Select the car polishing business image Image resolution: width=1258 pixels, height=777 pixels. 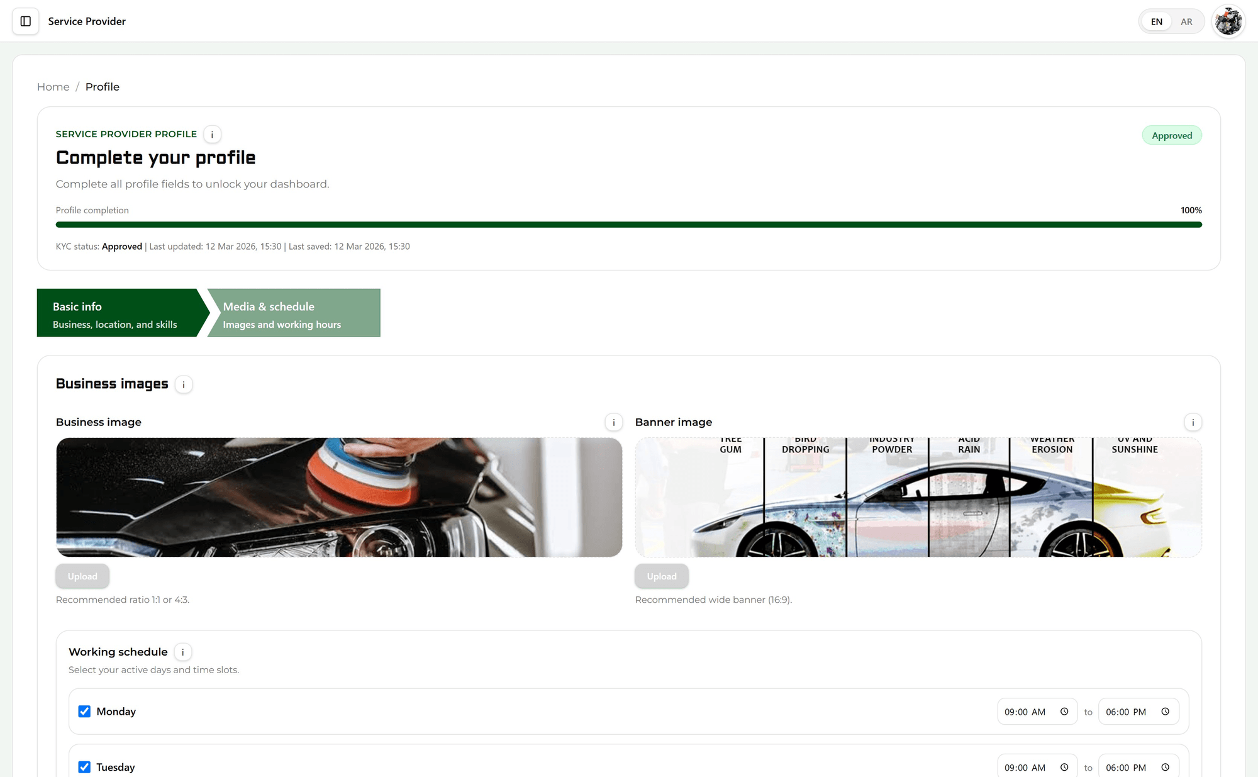click(x=339, y=497)
